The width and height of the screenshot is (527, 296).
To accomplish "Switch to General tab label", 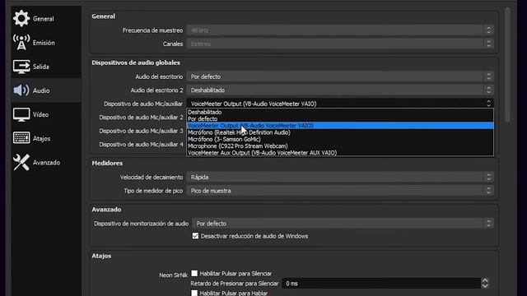I will 44,19.
